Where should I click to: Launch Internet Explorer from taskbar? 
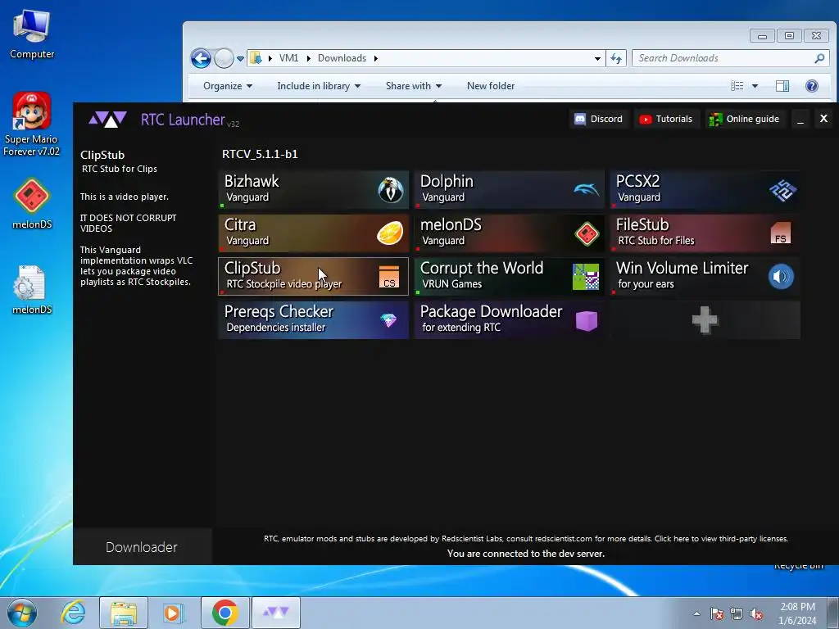tap(73, 613)
